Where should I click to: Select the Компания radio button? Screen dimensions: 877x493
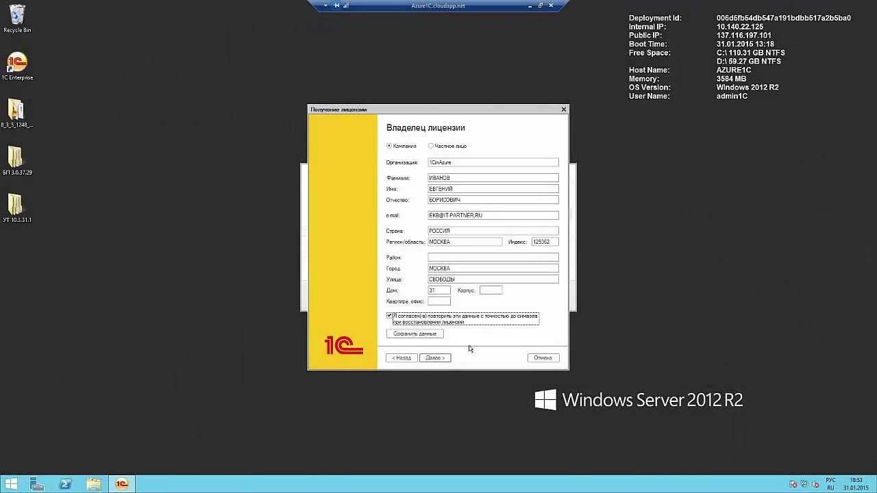coord(389,146)
